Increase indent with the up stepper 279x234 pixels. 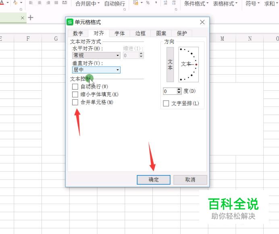pos(141,54)
